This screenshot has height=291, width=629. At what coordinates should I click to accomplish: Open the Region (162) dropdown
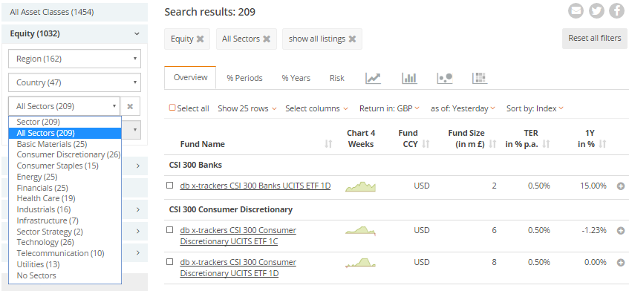[74, 59]
